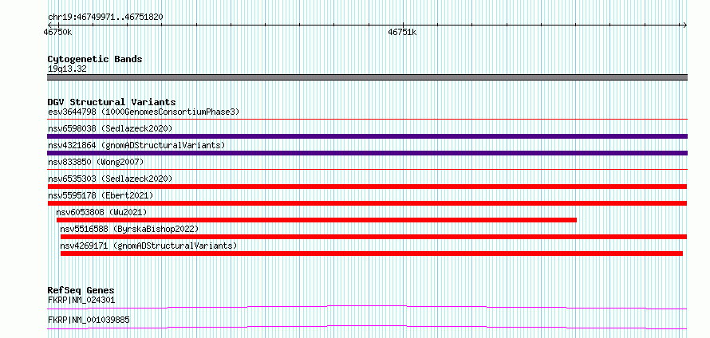Image resolution: width=710 pixels, height=338 pixels.
Task: Click the esv3644798 variant label
Action: click(144, 112)
